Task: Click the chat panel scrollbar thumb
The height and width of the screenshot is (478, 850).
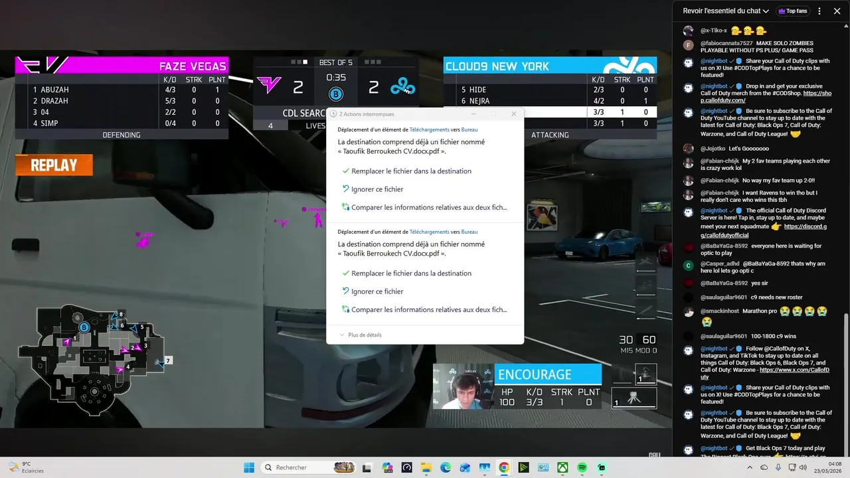Action: [845, 385]
